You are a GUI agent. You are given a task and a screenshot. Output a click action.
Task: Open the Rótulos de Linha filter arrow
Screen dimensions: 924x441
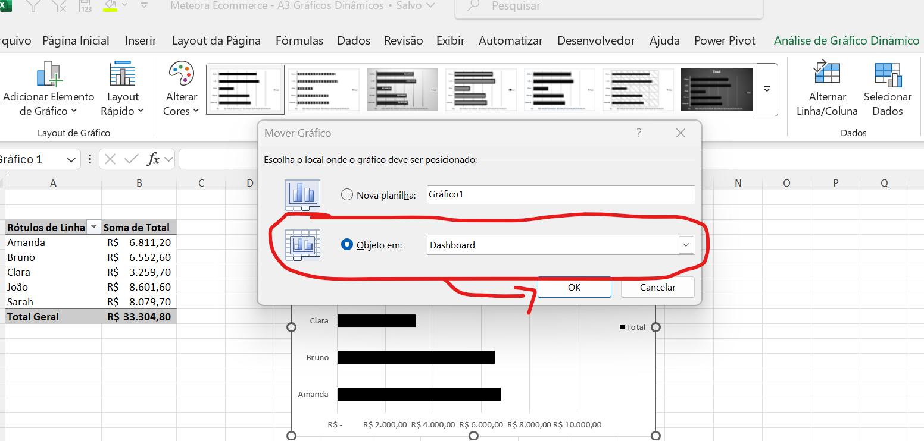[x=93, y=227]
